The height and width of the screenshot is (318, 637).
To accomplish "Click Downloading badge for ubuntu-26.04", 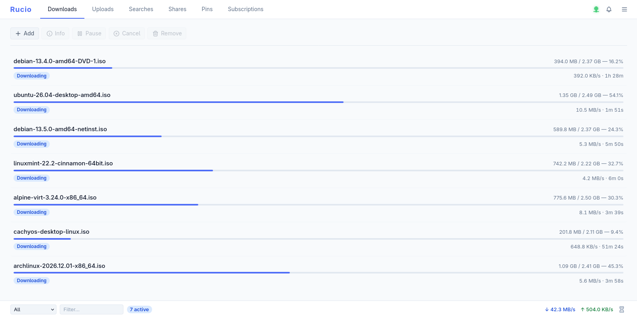I will [31, 110].
